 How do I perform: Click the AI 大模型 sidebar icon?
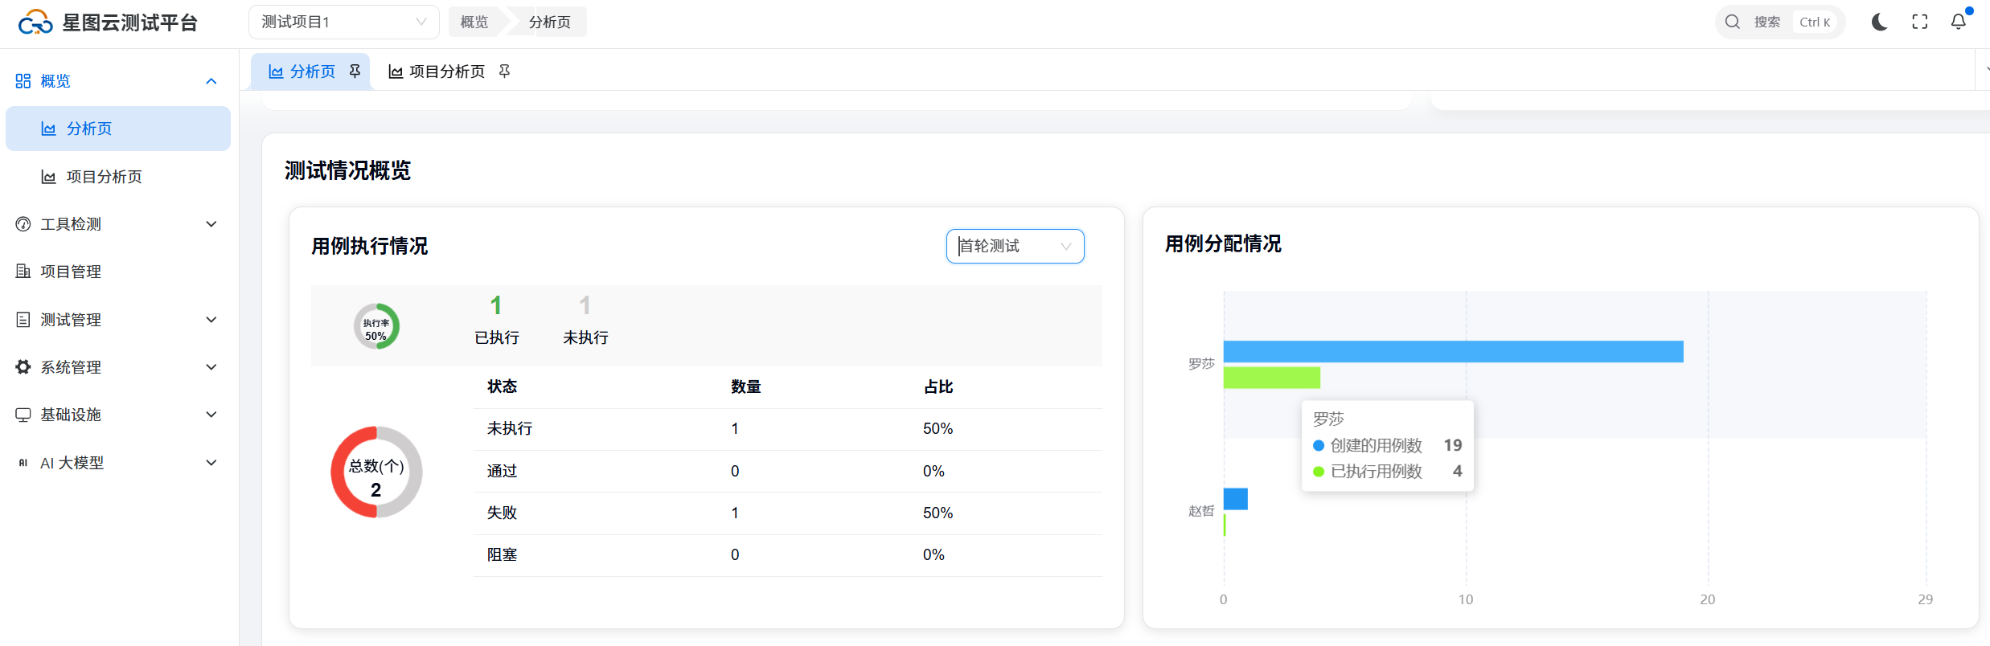click(23, 463)
